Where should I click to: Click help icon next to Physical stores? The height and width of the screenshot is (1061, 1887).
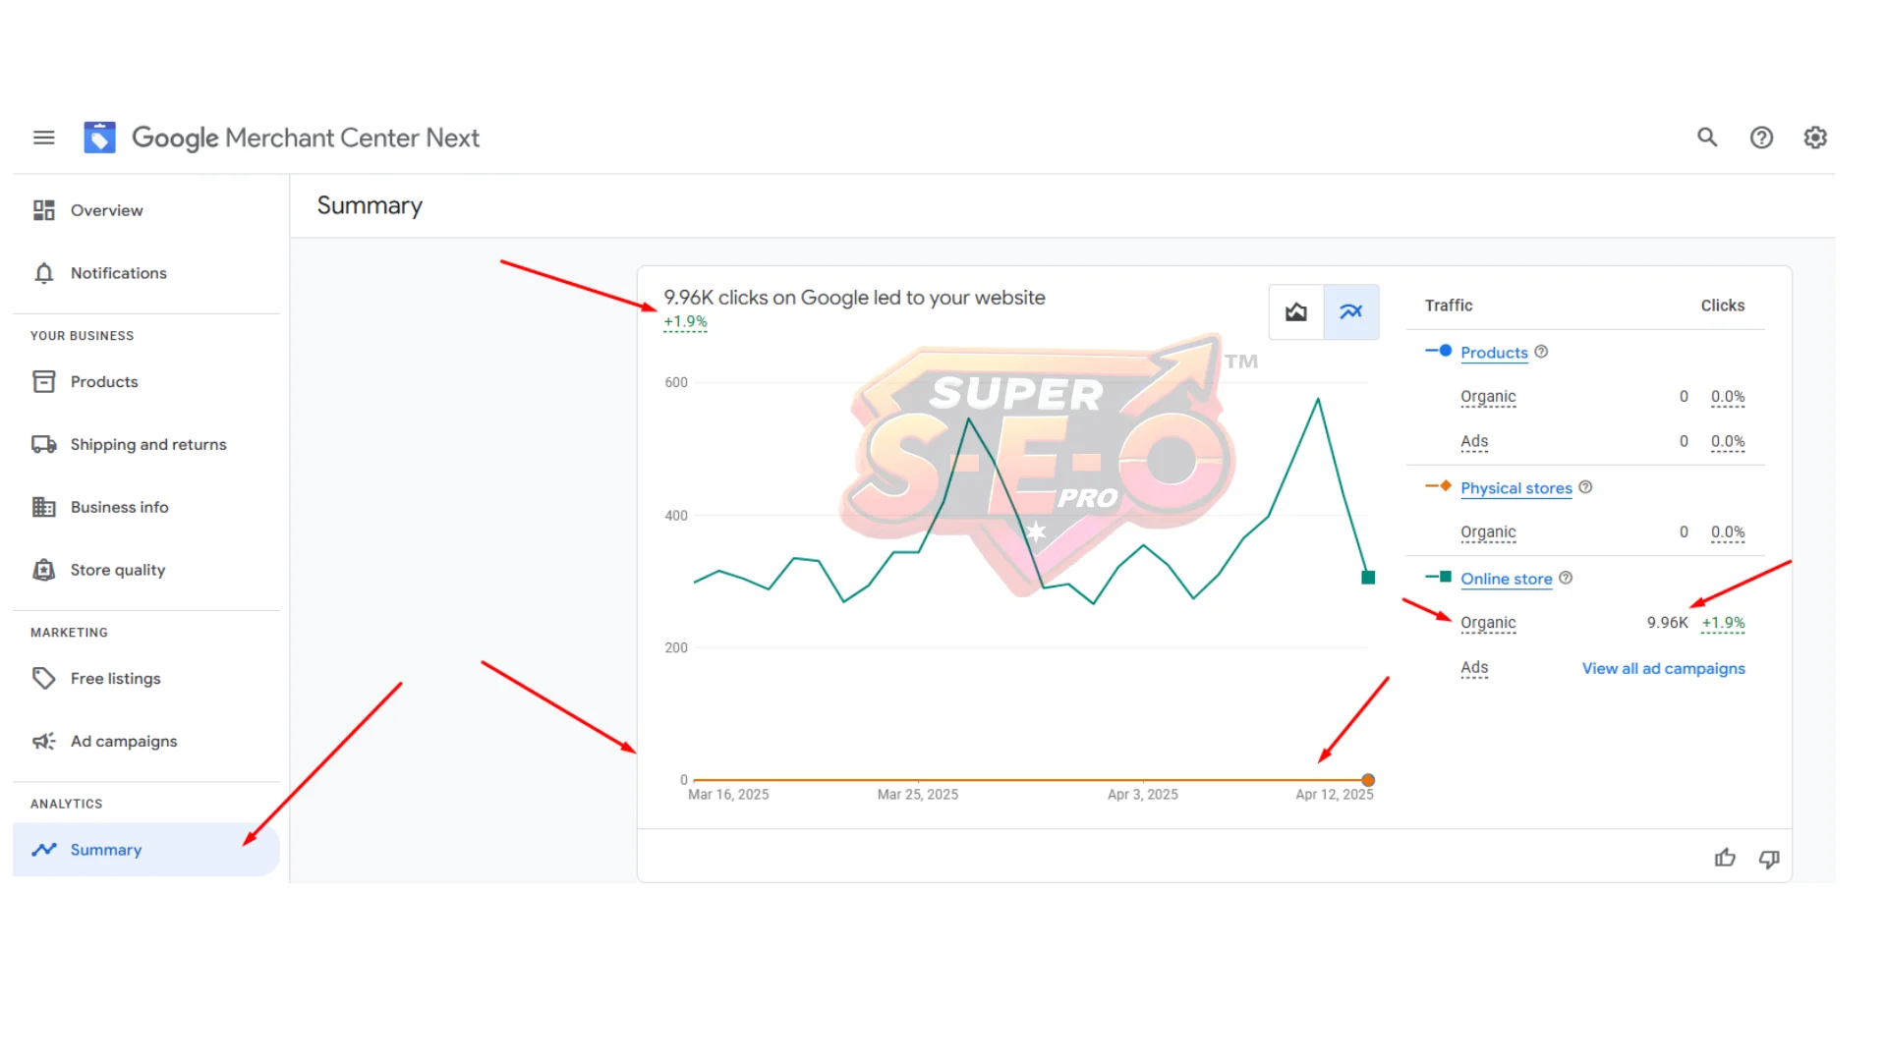[x=1585, y=487]
